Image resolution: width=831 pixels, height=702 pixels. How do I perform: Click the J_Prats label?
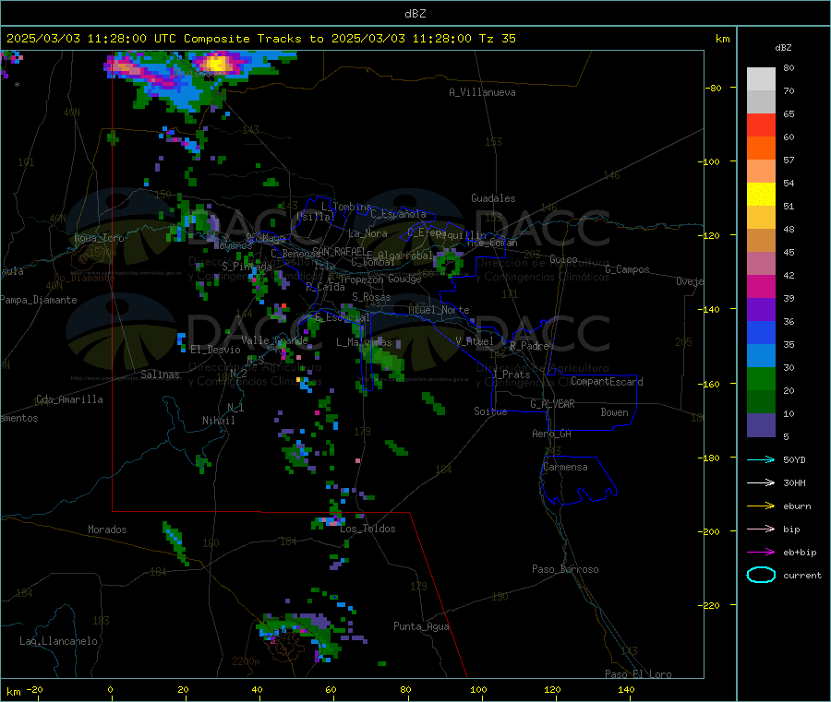click(511, 375)
